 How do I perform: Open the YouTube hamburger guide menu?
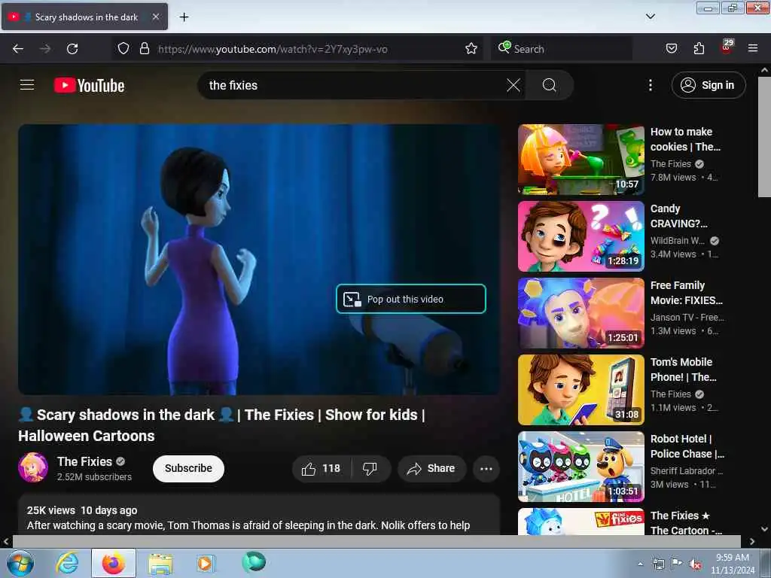[27, 85]
